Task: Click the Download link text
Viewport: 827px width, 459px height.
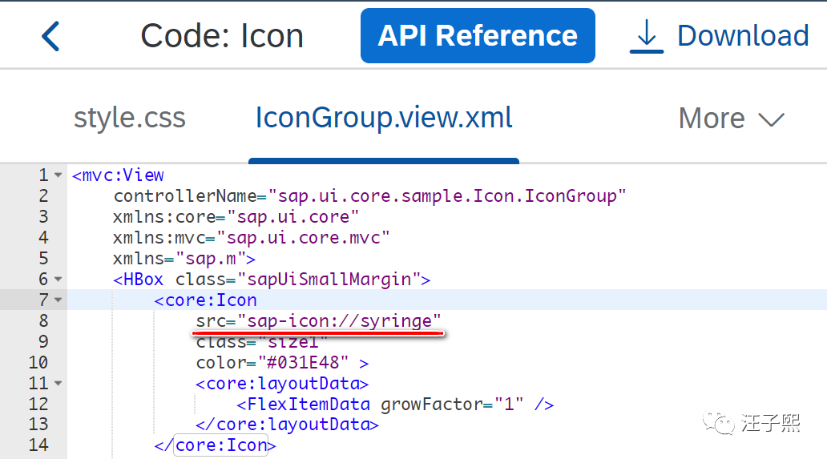Action: (742, 36)
